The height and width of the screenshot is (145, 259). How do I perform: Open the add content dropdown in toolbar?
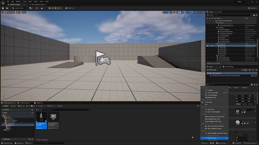[x=31, y=8]
